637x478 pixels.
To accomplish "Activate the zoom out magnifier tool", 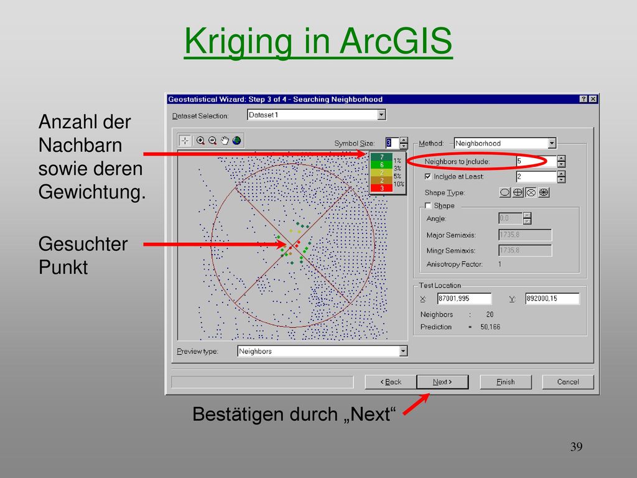I will pyautogui.click(x=213, y=141).
